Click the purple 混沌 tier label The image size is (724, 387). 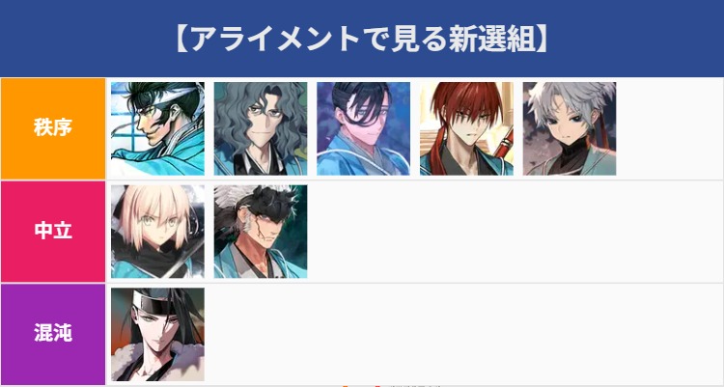[x=53, y=334]
